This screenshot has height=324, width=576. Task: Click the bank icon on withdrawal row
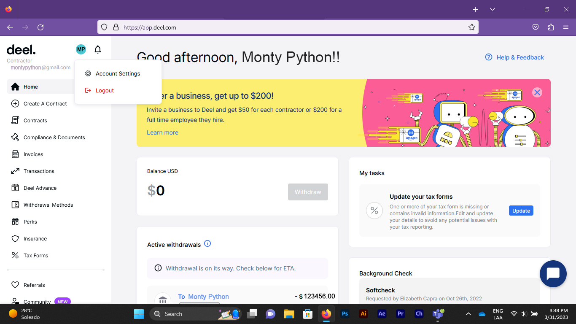click(x=163, y=300)
